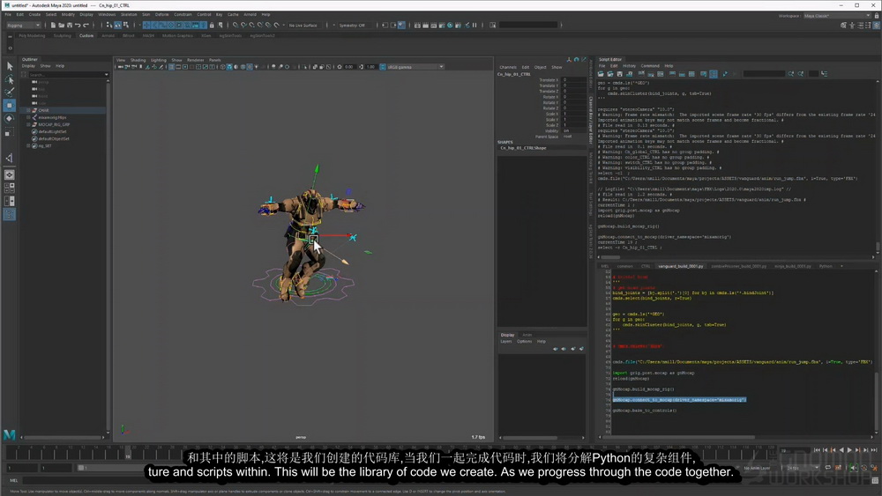882x496 pixels.
Task: Click the last-used tool icon in toolbox
Action: coord(10,159)
